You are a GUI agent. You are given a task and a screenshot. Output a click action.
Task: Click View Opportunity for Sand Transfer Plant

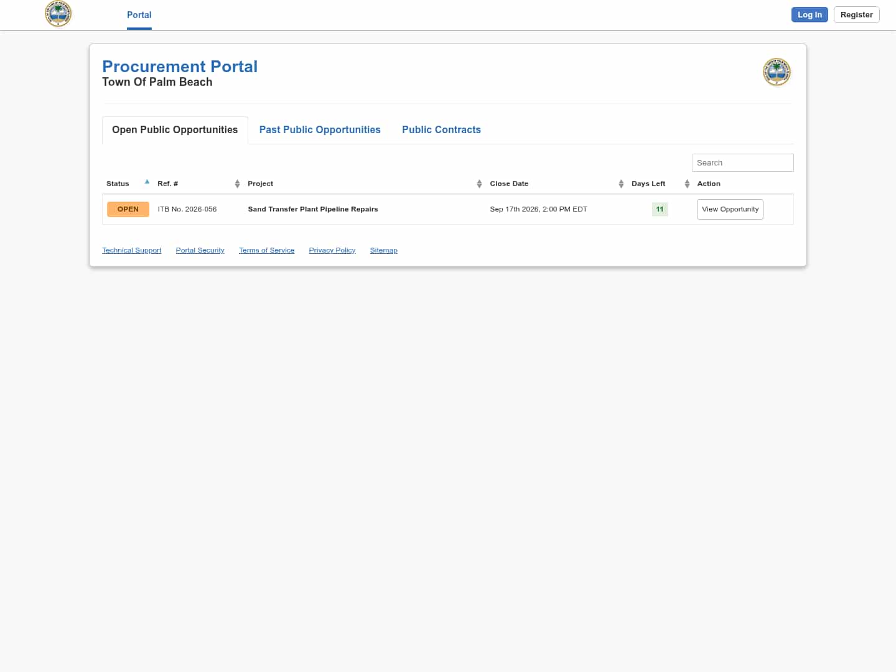tap(730, 209)
